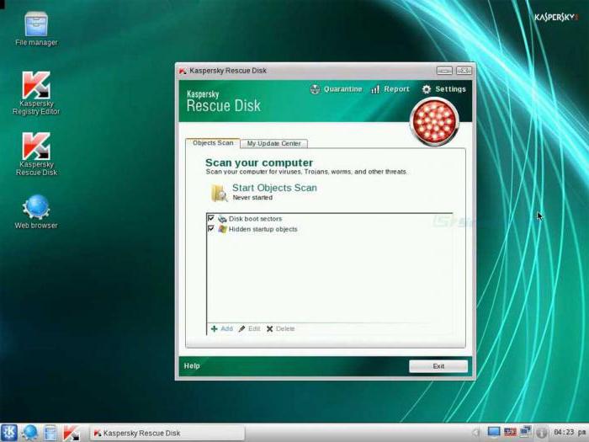Click Kaspersky Rescue Disk taskbar entry
This screenshot has height=442, width=589.
point(137,434)
